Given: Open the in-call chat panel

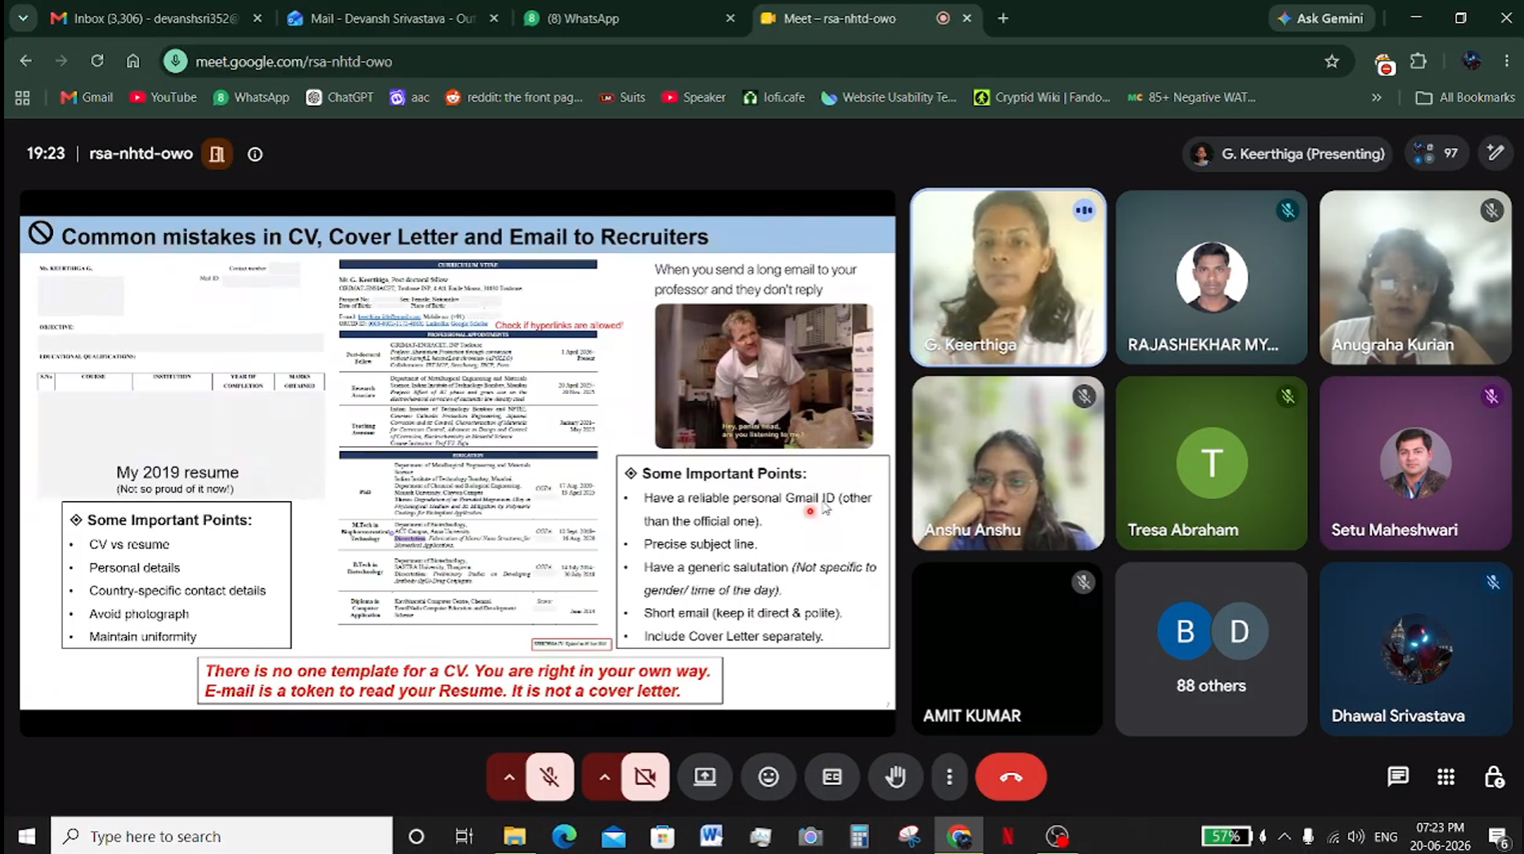Looking at the screenshot, I should pyautogui.click(x=1398, y=776).
